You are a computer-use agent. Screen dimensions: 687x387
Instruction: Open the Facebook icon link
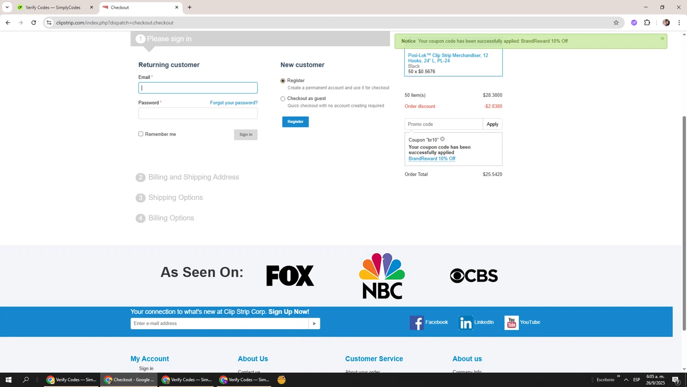point(417,323)
